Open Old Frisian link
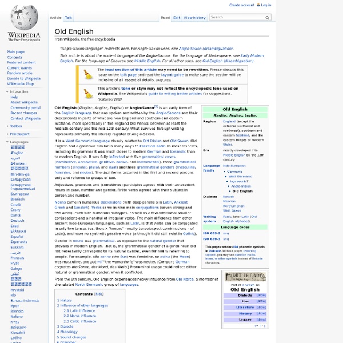 coord(152,141)
